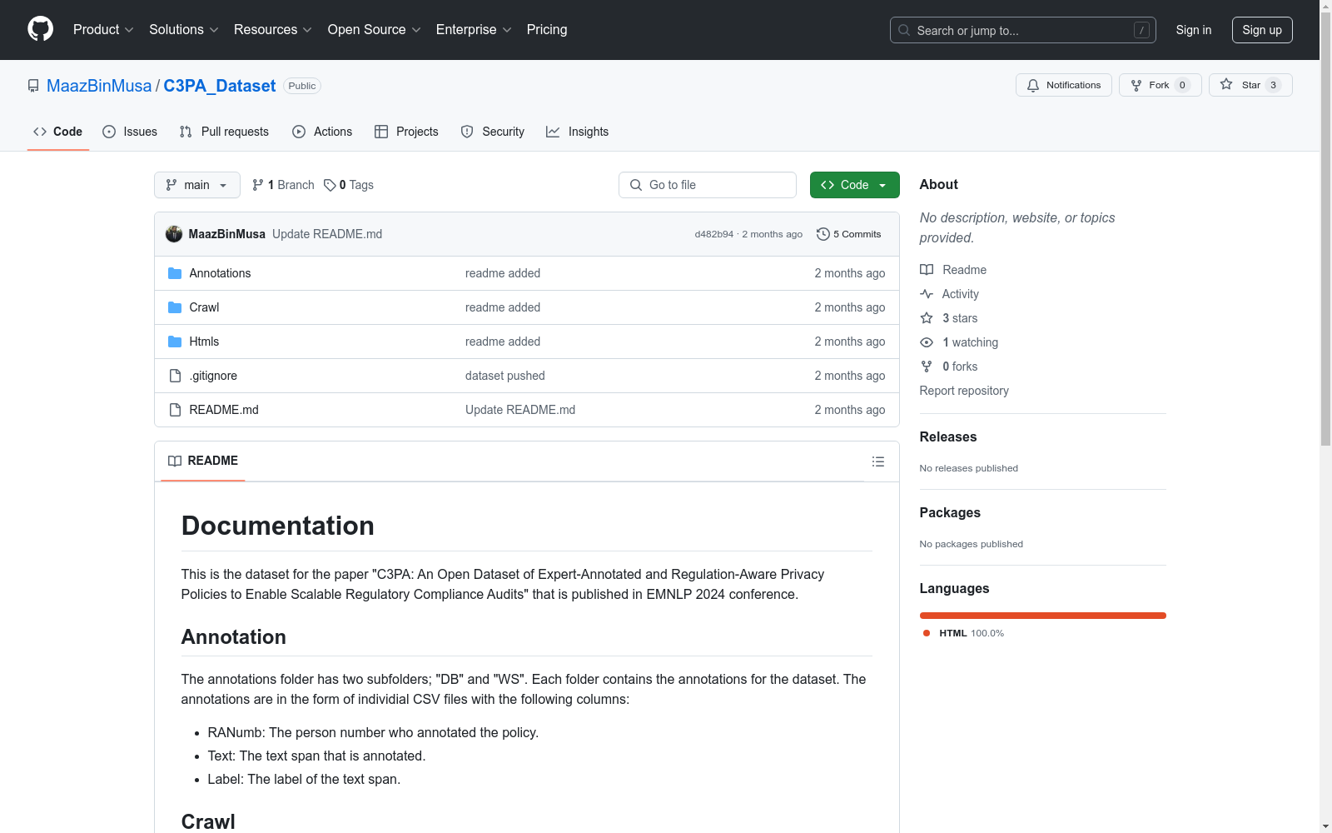Click the 1 Branch link
1332x833 pixels.
pos(283,185)
